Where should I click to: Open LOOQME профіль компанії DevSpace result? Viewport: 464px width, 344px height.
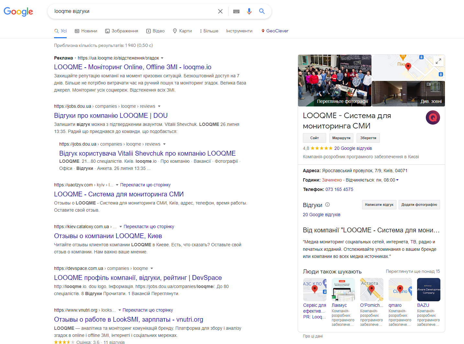138,278
